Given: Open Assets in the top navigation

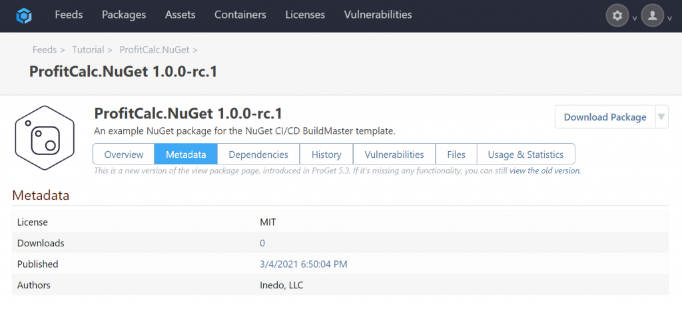Looking at the screenshot, I should point(180,15).
